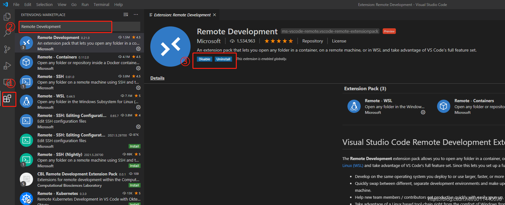Open the Repository link

(313, 41)
